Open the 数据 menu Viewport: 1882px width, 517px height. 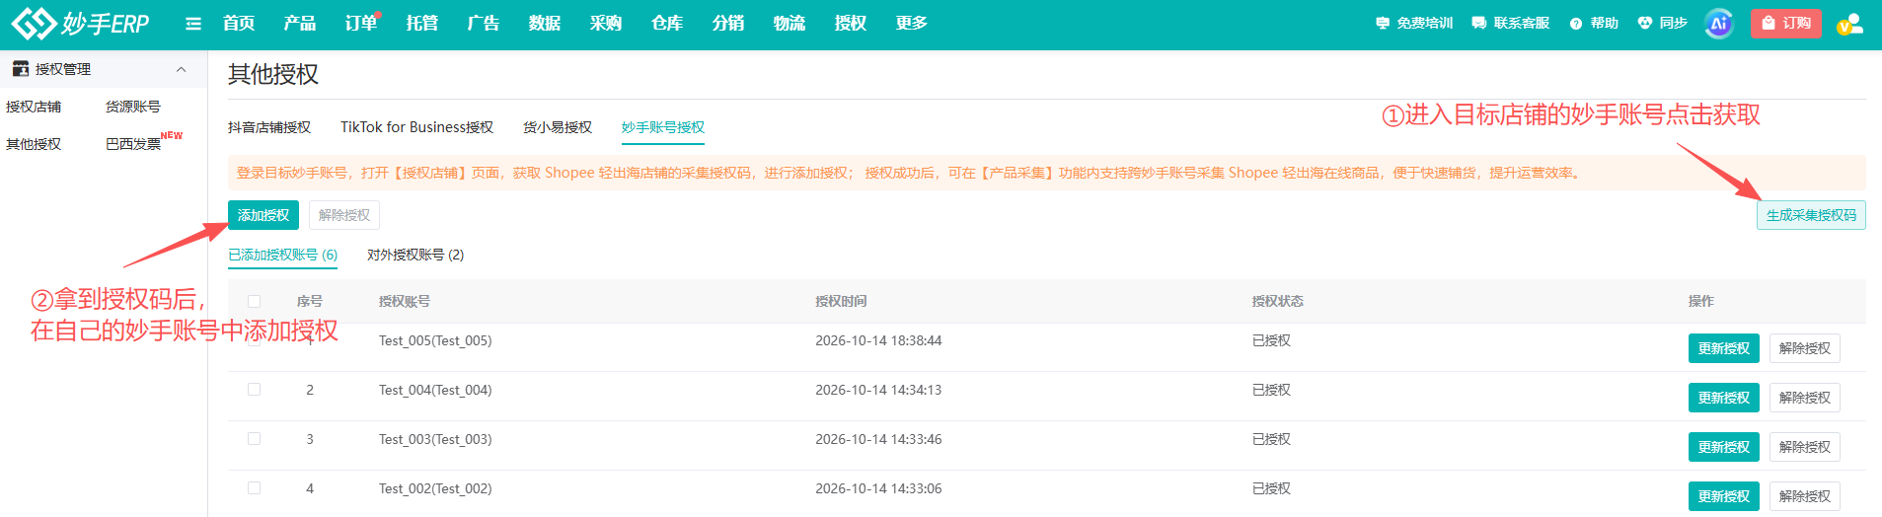545,23
